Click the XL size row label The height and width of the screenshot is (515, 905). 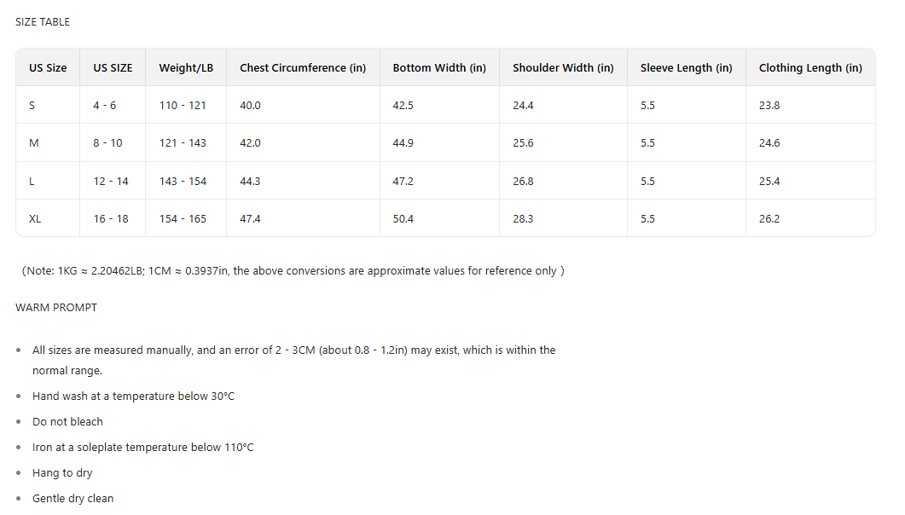pyautogui.click(x=35, y=219)
